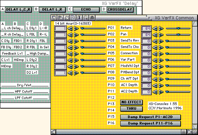This screenshot has width=198, height=135.
Task: Click the dotted selection marquee toolbar icon
Action: click(86, 18)
